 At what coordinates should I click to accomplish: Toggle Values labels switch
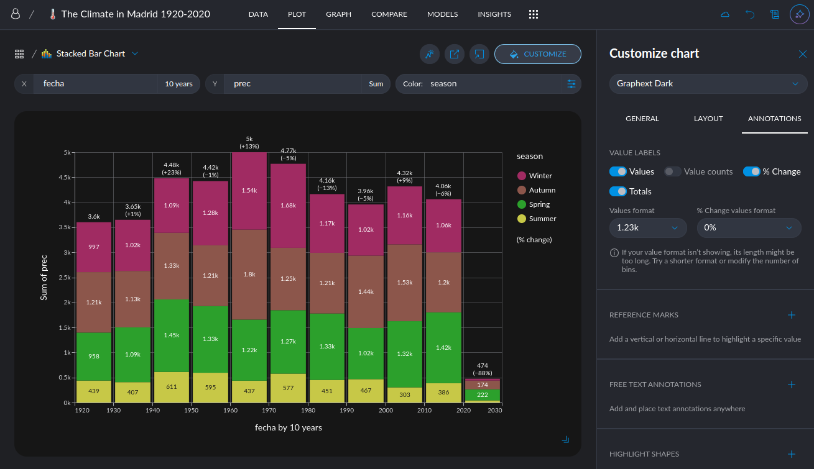[618, 171]
